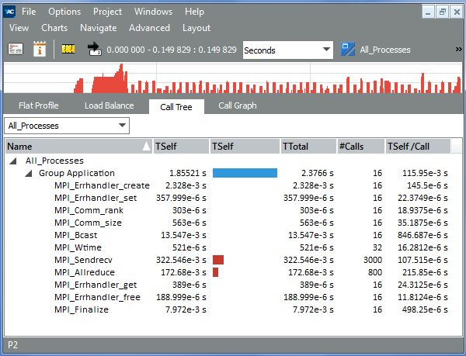Click the yellow timeline ruler icon

click(x=68, y=50)
